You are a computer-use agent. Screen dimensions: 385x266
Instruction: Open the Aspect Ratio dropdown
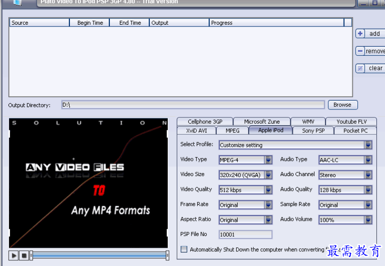tap(269, 220)
